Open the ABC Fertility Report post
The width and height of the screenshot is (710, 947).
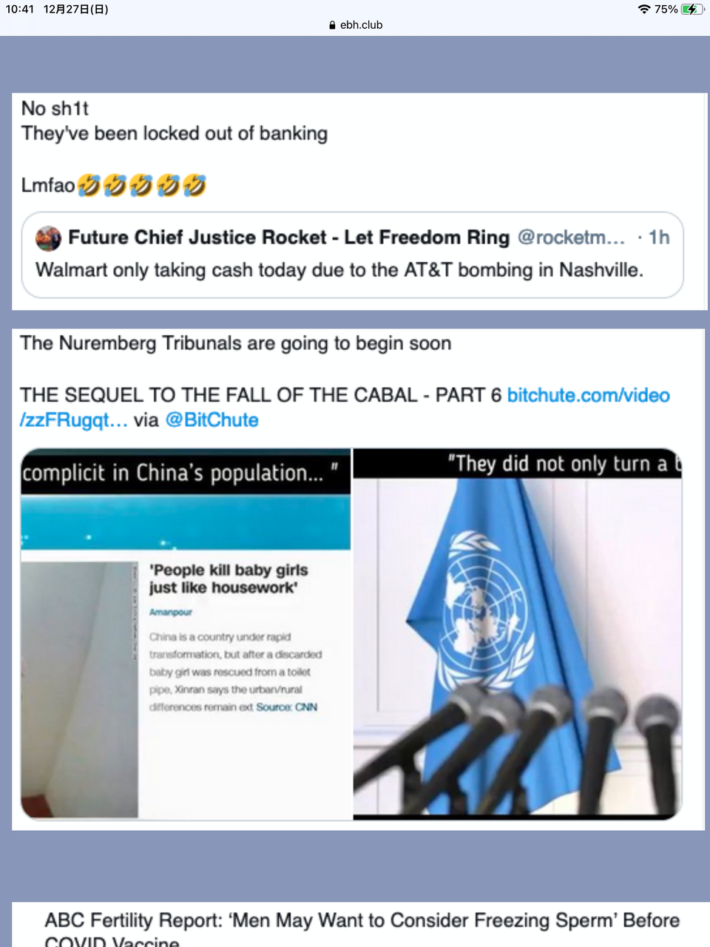362,929
